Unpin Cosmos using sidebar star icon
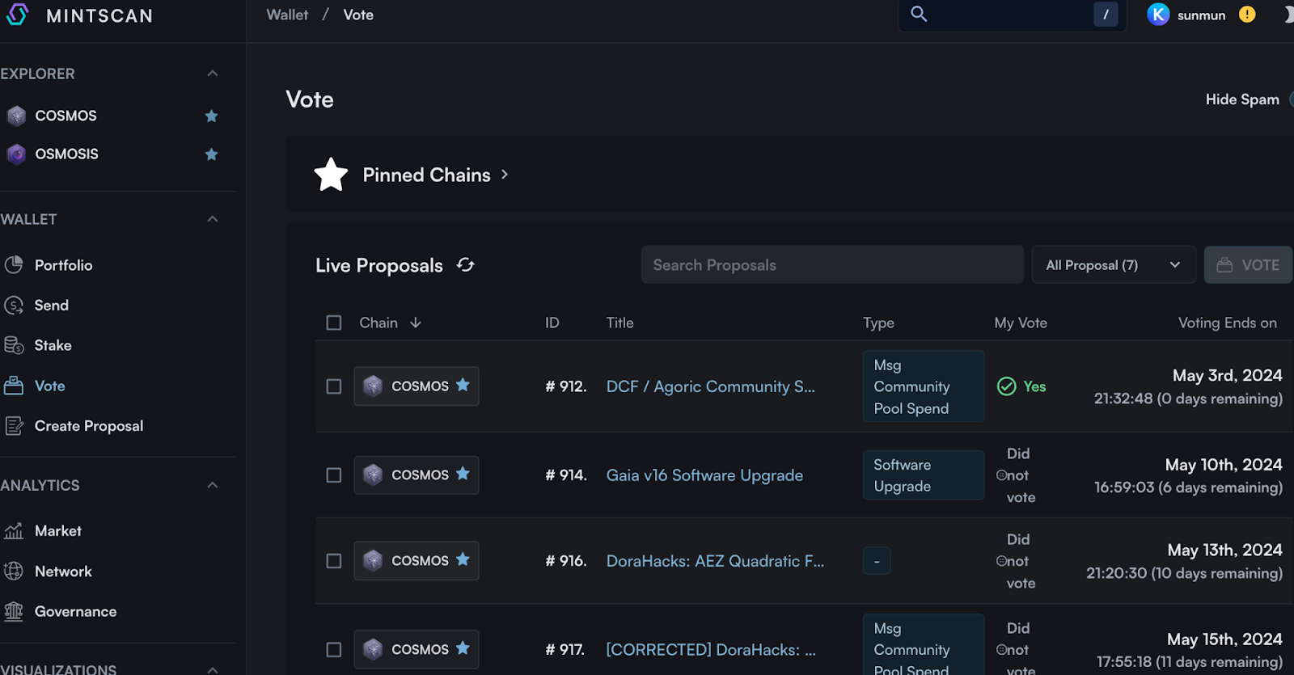 pos(212,116)
